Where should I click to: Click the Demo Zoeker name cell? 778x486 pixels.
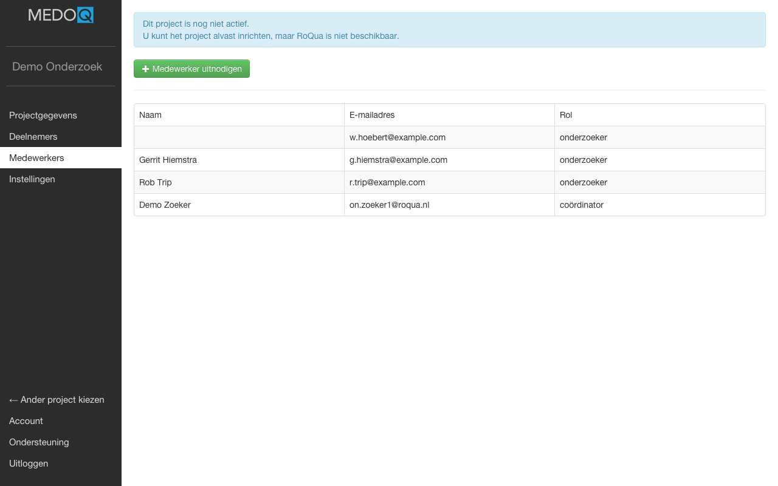(165, 205)
